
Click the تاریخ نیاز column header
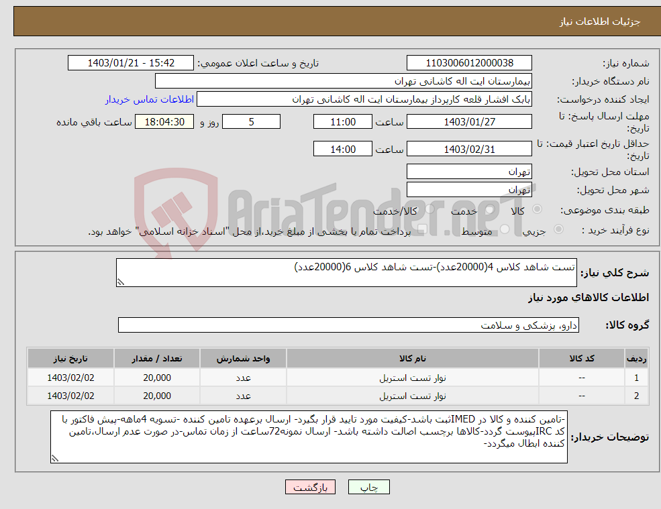[70, 358]
